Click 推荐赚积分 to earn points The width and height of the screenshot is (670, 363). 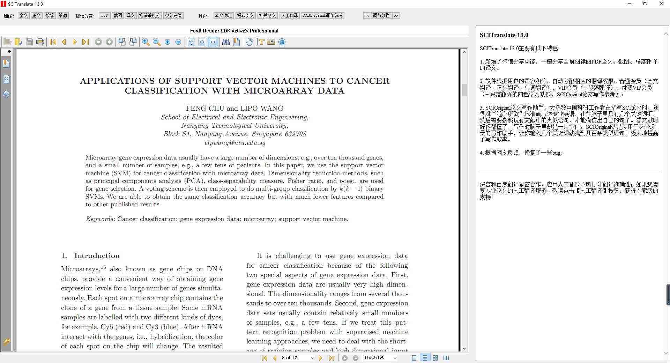[x=149, y=15]
